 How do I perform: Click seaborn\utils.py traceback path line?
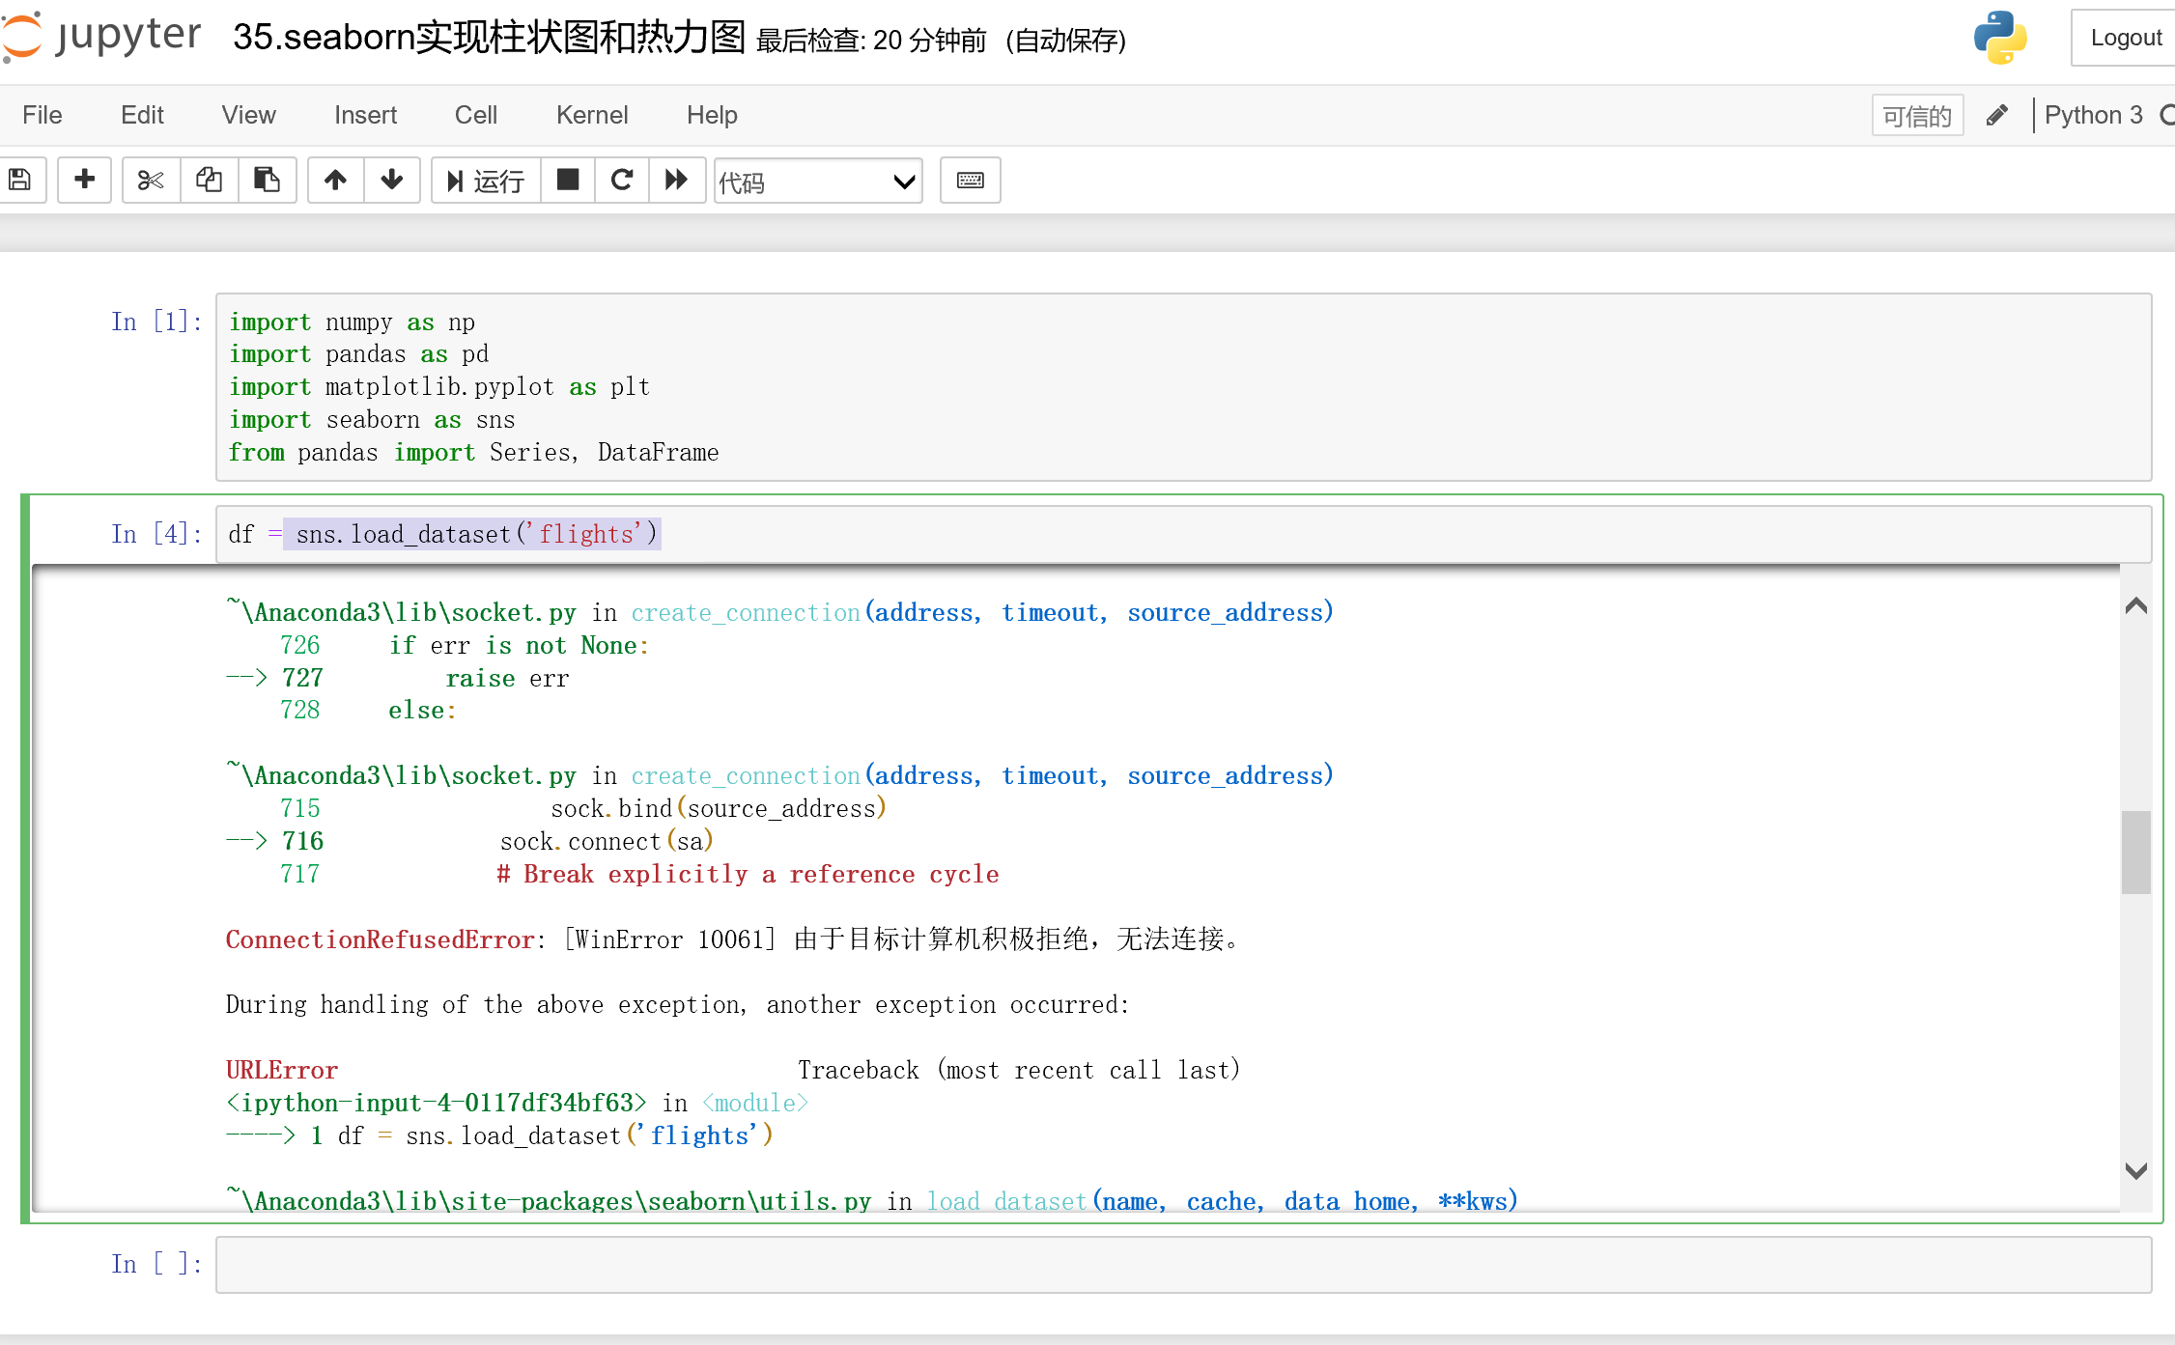click(871, 1201)
